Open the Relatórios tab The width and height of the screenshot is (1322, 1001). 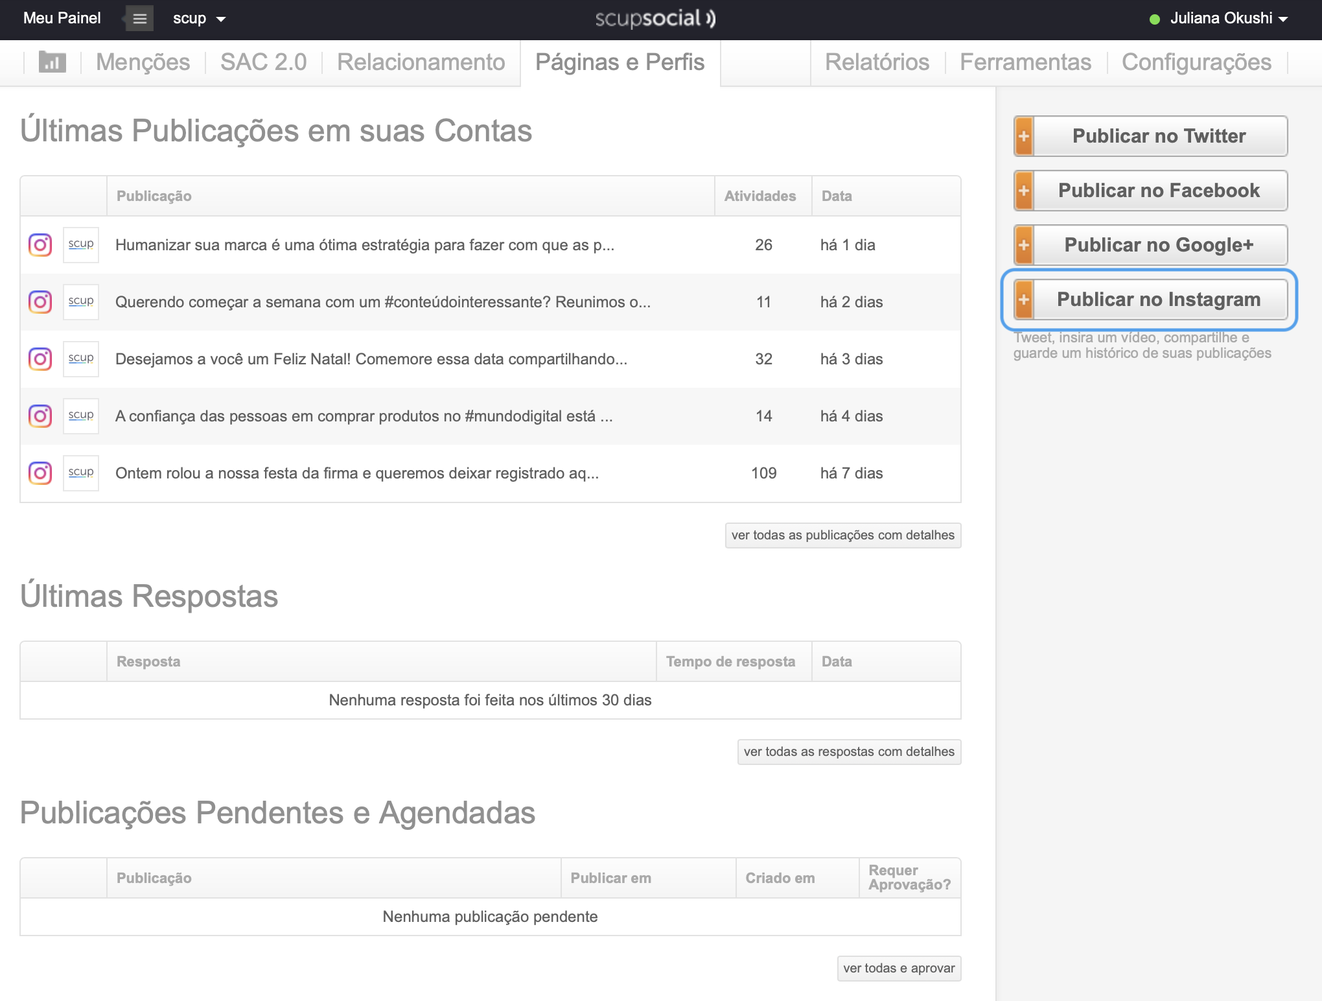pyautogui.click(x=877, y=62)
